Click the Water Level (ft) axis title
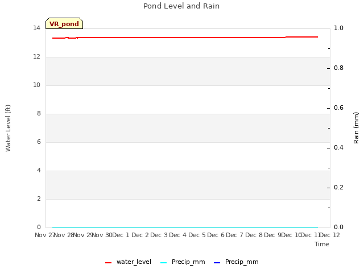Viewport: 364px width, 273px height. (8, 128)
